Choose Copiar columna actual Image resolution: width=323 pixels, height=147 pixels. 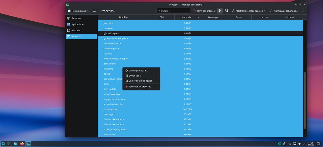pos(141,81)
